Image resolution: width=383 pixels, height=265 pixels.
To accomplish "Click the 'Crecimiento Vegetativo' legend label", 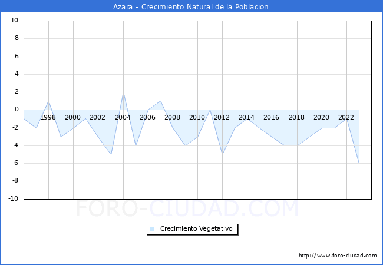I will pos(196,228).
